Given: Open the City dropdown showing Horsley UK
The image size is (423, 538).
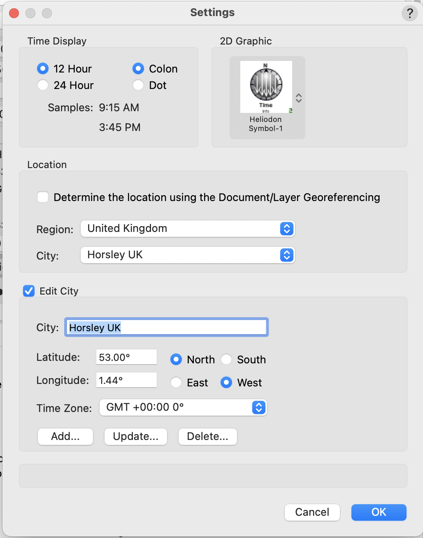Looking at the screenshot, I should tap(188, 255).
